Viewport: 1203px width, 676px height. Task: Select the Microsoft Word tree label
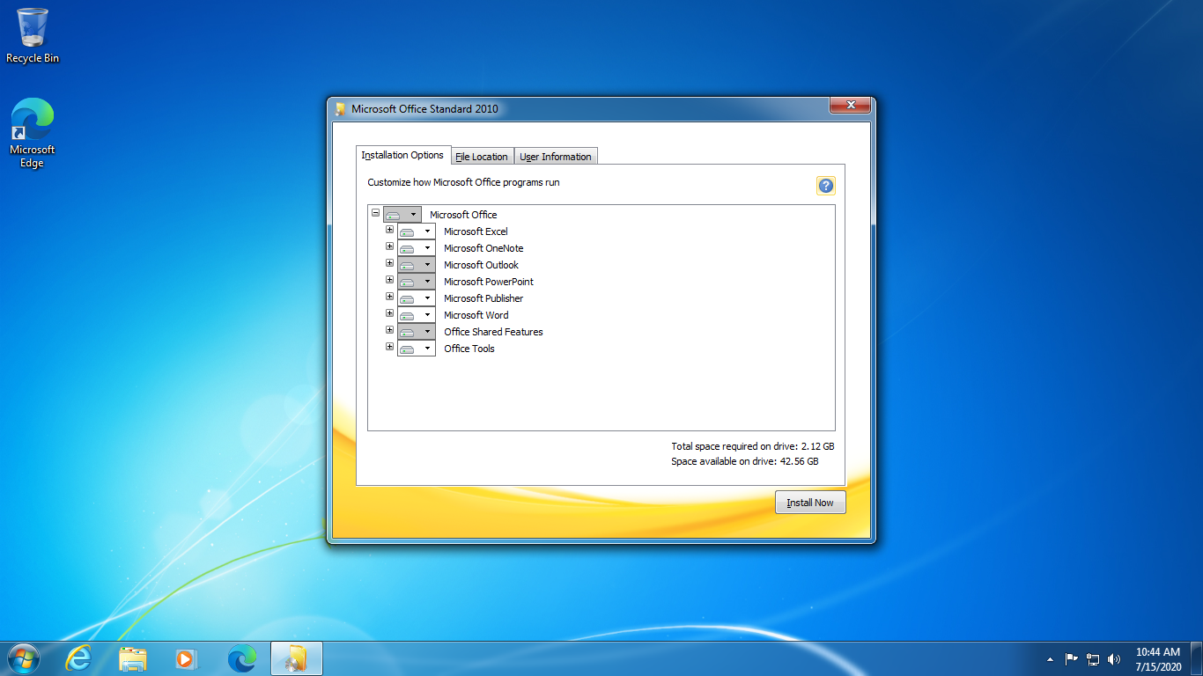(x=476, y=315)
